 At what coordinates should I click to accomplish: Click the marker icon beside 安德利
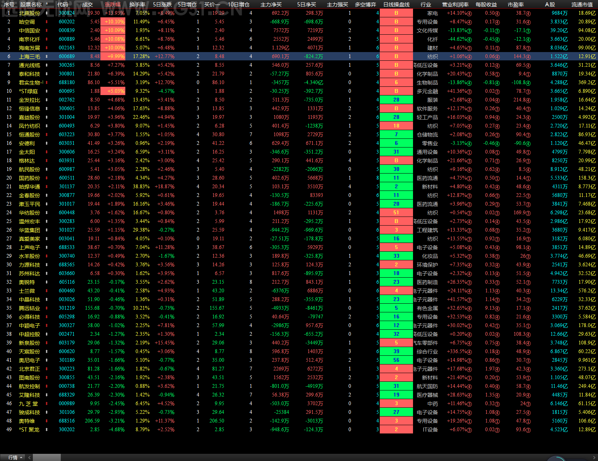tap(47, 143)
